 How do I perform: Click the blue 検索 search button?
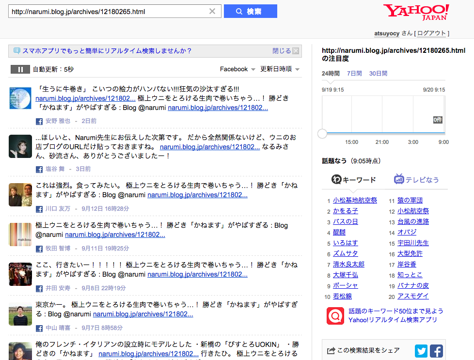(250, 11)
